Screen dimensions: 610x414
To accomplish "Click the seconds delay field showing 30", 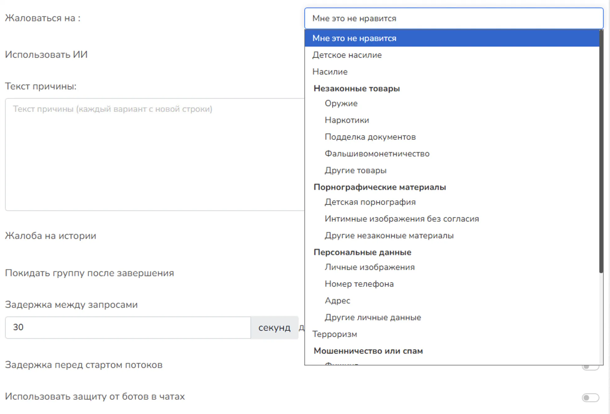I will 128,327.
